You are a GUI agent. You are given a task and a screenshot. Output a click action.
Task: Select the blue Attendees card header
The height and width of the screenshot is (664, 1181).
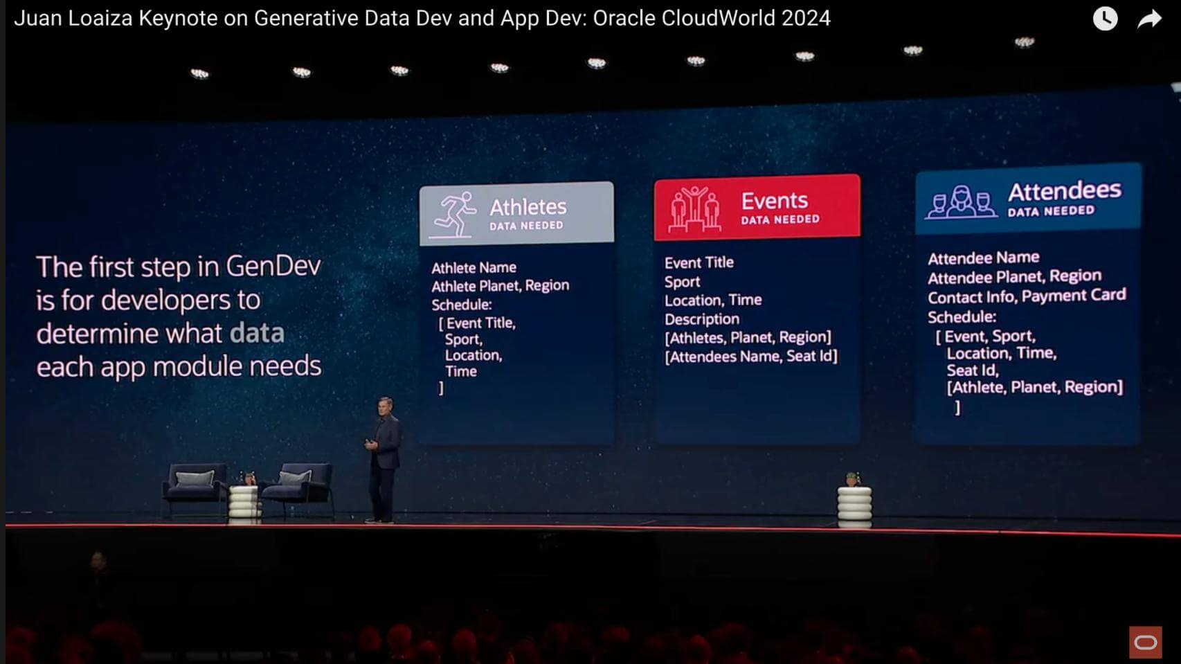[1027, 199]
